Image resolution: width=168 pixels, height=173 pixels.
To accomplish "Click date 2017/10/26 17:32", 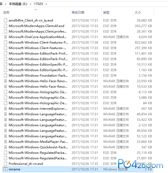I will coord(85,59).
